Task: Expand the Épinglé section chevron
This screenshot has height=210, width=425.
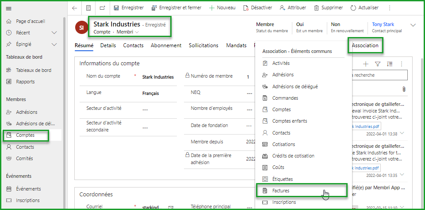Action: (54, 44)
